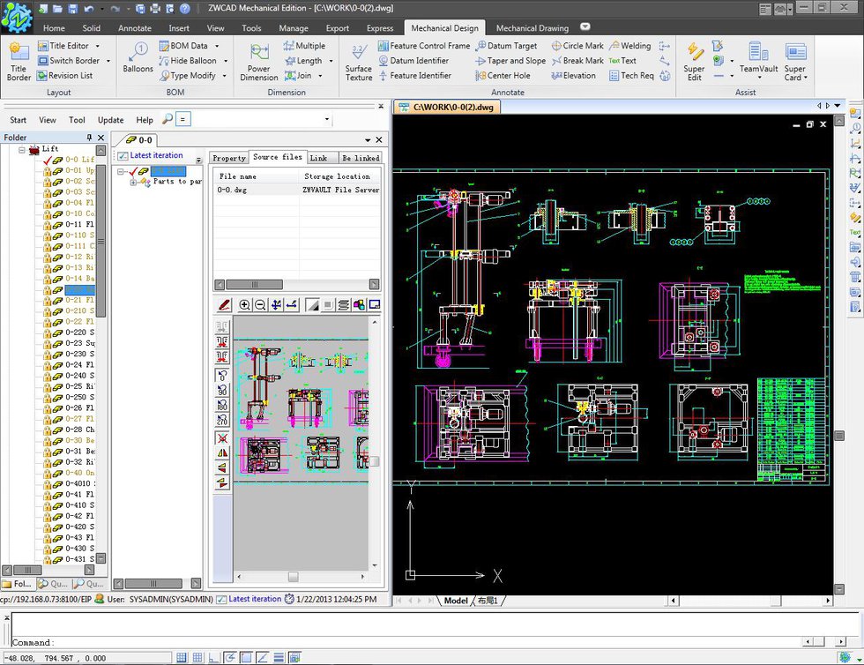Open the Power Dimension tool

(258, 59)
